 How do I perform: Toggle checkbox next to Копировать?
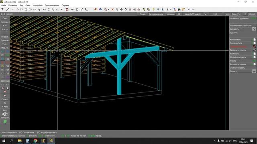click(254, 40)
